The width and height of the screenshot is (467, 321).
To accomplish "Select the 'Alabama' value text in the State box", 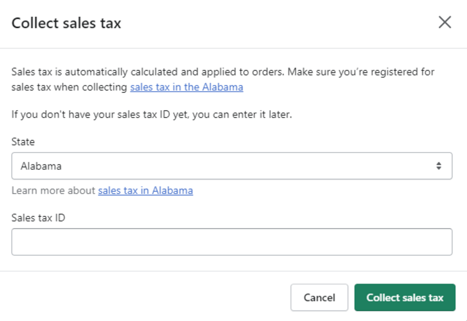I will coord(41,166).
